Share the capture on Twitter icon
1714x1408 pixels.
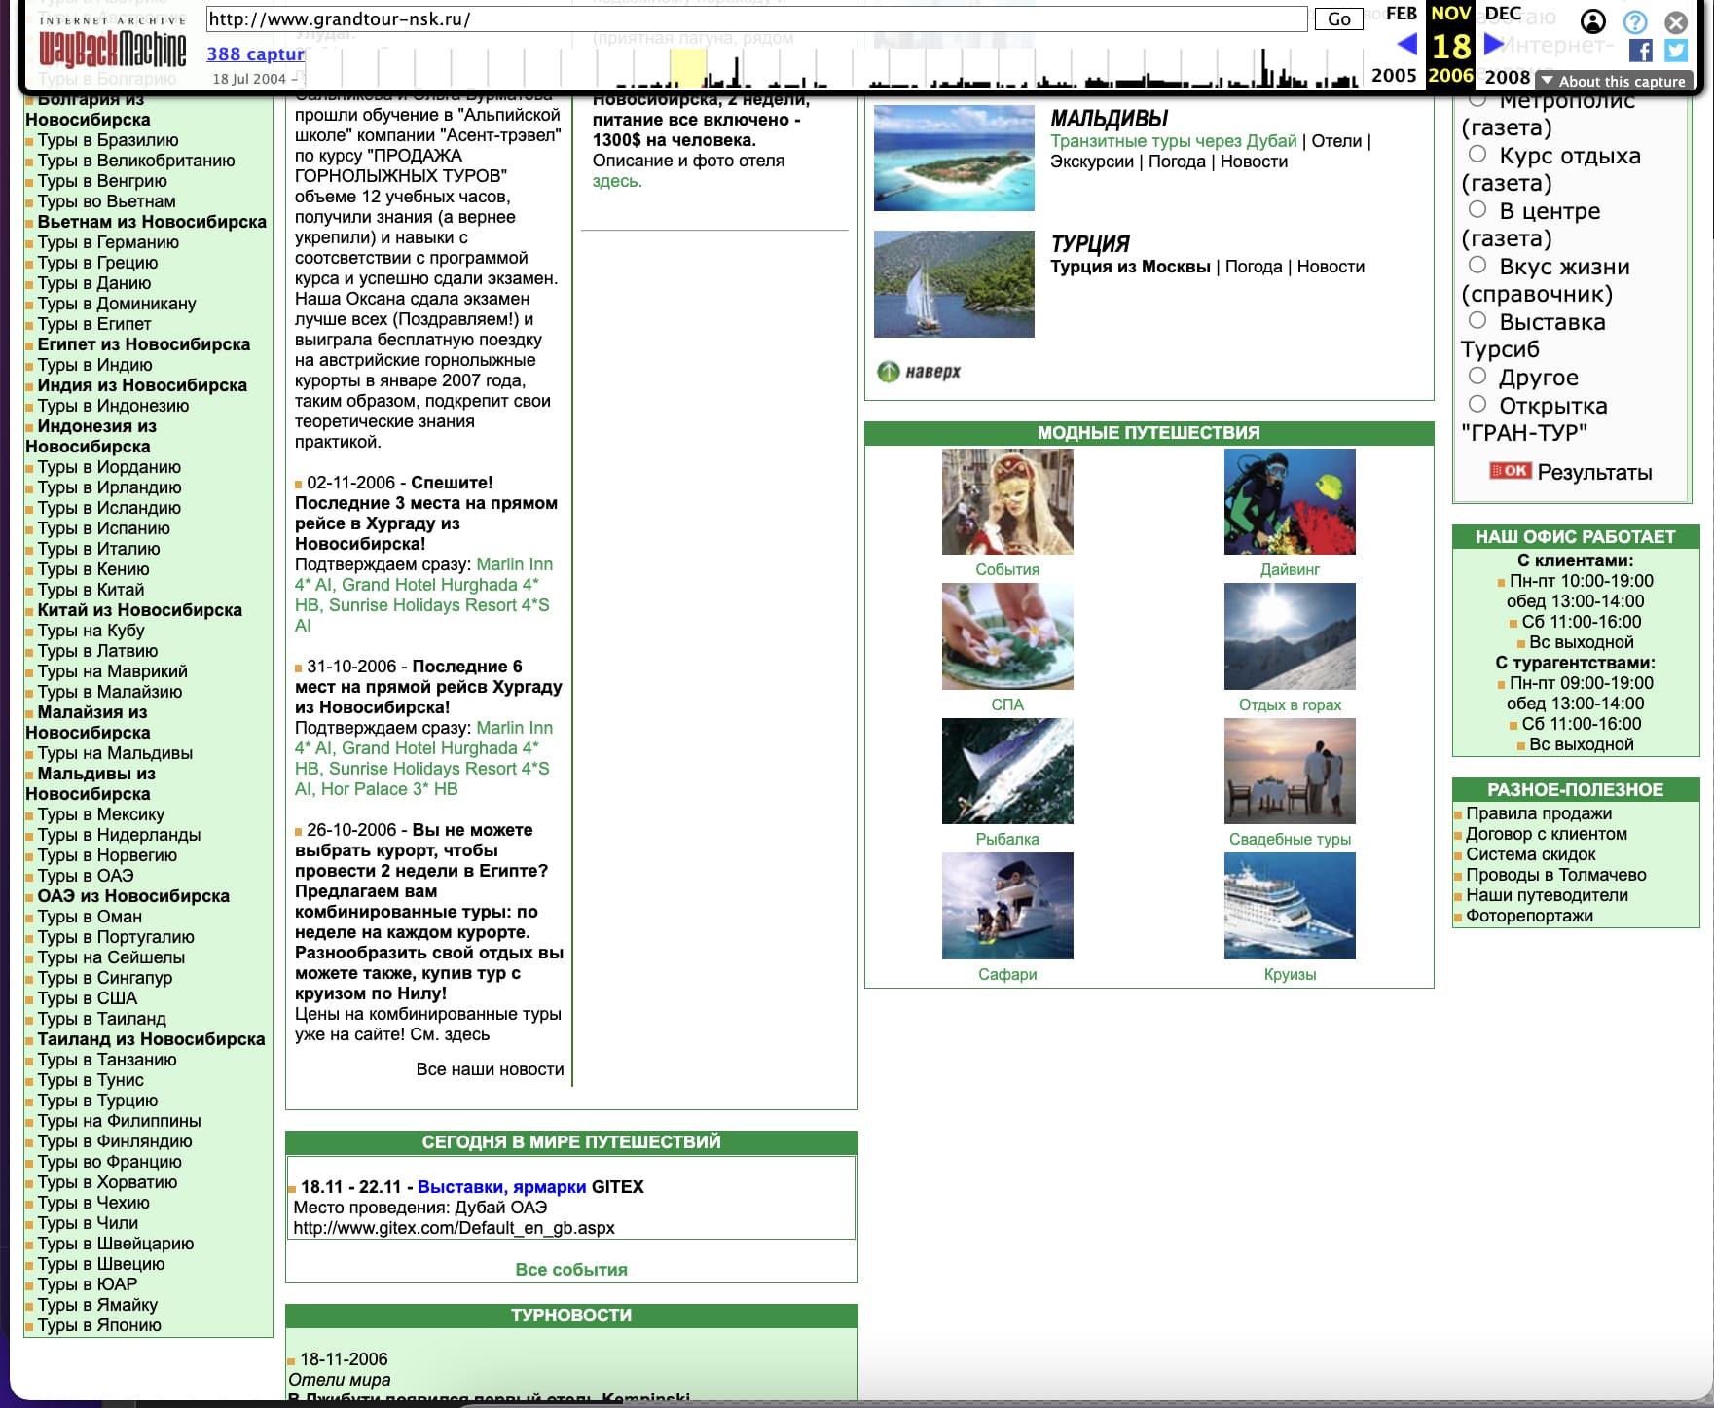1675,51
